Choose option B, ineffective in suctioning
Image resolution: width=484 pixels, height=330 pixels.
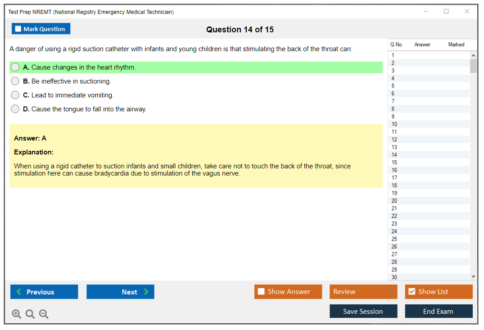click(15, 81)
